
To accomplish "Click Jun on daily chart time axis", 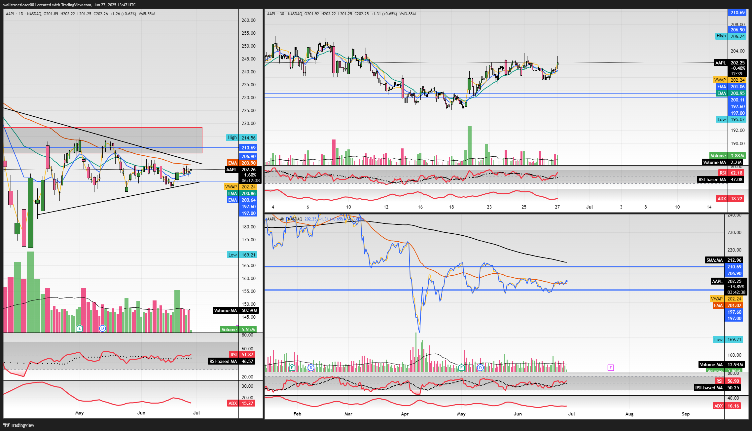I will (x=141, y=413).
